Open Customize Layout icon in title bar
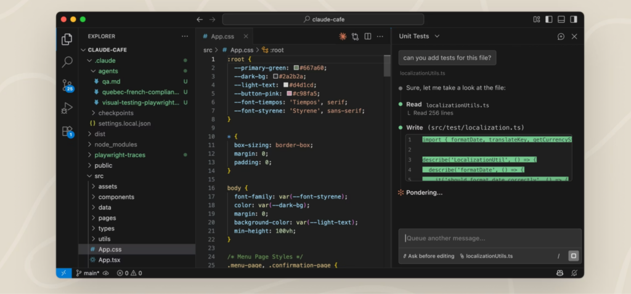Viewport: 631px width, 294px height. coord(537,19)
